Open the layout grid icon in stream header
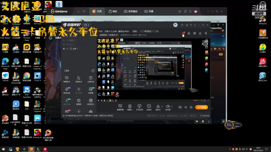Screen dimensions: 271x152 coord(194,33)
